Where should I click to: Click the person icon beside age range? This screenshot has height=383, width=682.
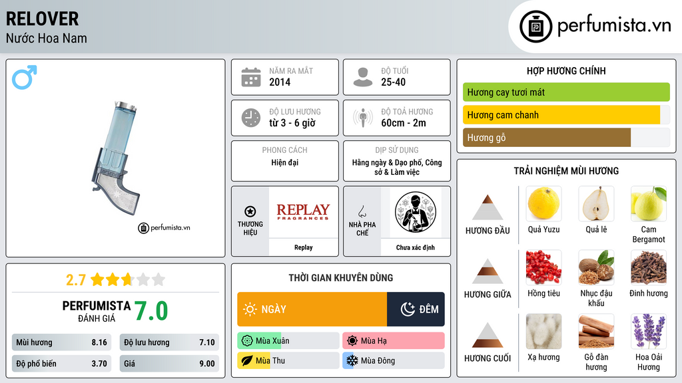pos(363,77)
